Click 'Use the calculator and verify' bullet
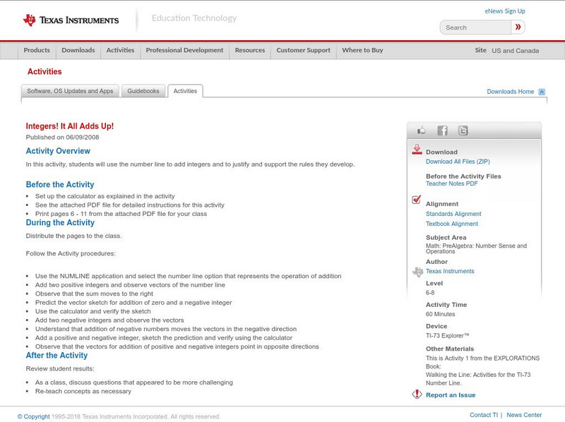Image resolution: width=565 pixels, height=422 pixels. point(93,311)
